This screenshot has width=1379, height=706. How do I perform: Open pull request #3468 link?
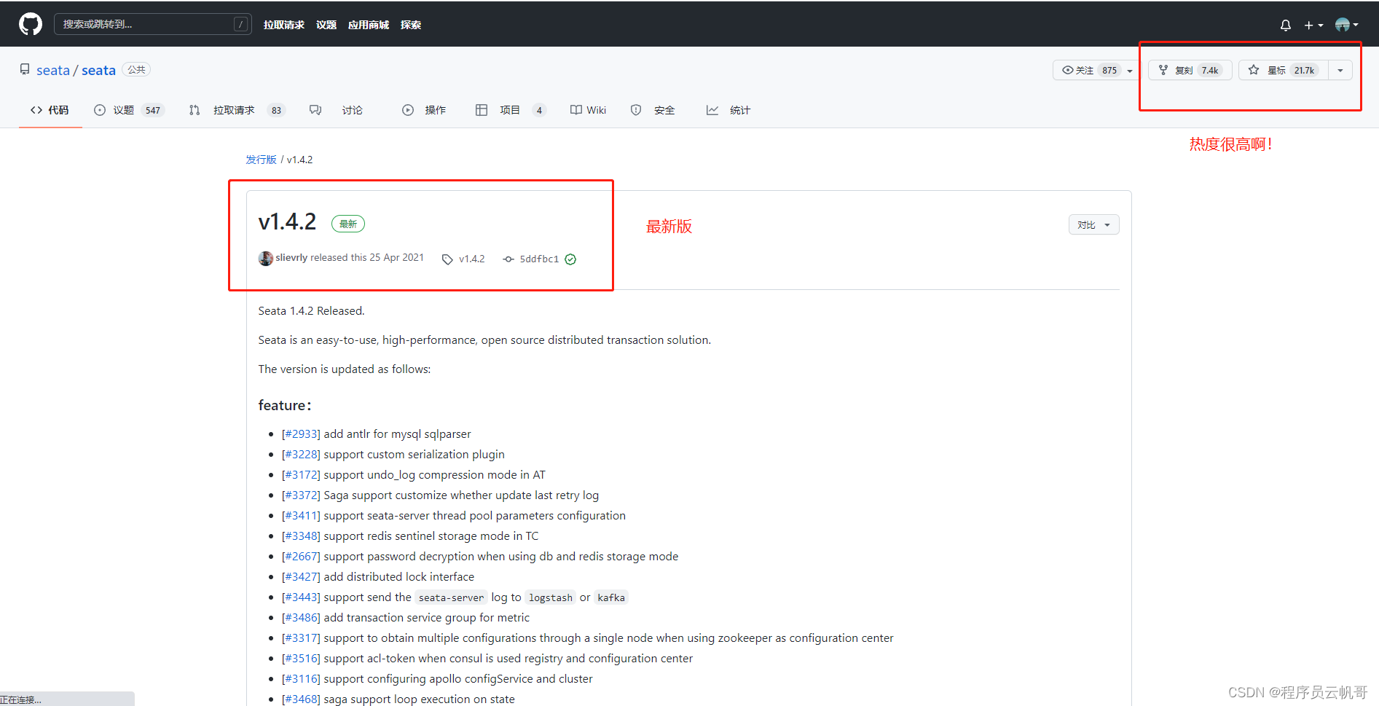click(x=301, y=699)
